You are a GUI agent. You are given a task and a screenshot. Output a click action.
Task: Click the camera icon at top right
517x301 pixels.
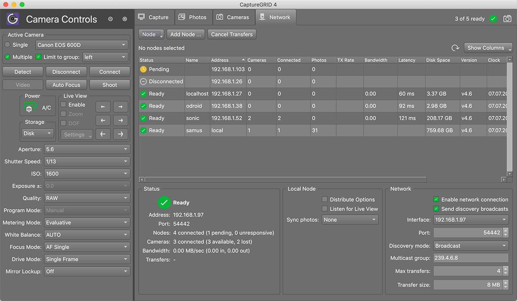click(508, 18)
